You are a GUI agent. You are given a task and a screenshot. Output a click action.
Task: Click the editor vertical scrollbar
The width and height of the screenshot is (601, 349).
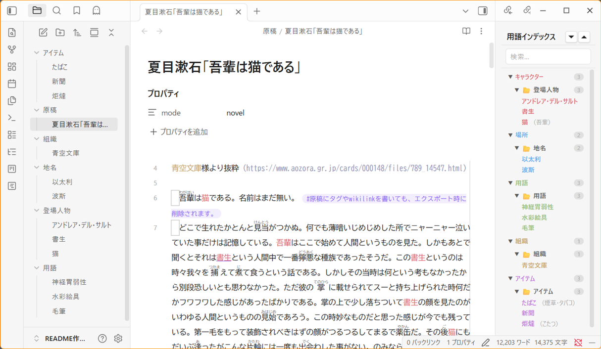(491, 55)
